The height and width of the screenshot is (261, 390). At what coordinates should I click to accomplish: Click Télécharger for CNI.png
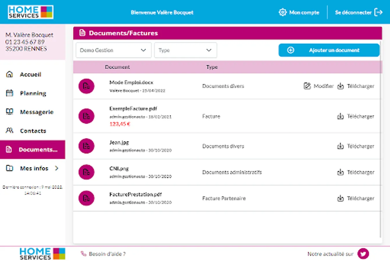pyautogui.click(x=360, y=172)
